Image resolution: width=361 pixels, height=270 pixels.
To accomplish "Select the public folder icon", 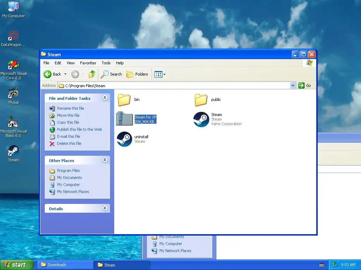I will click(201, 100).
